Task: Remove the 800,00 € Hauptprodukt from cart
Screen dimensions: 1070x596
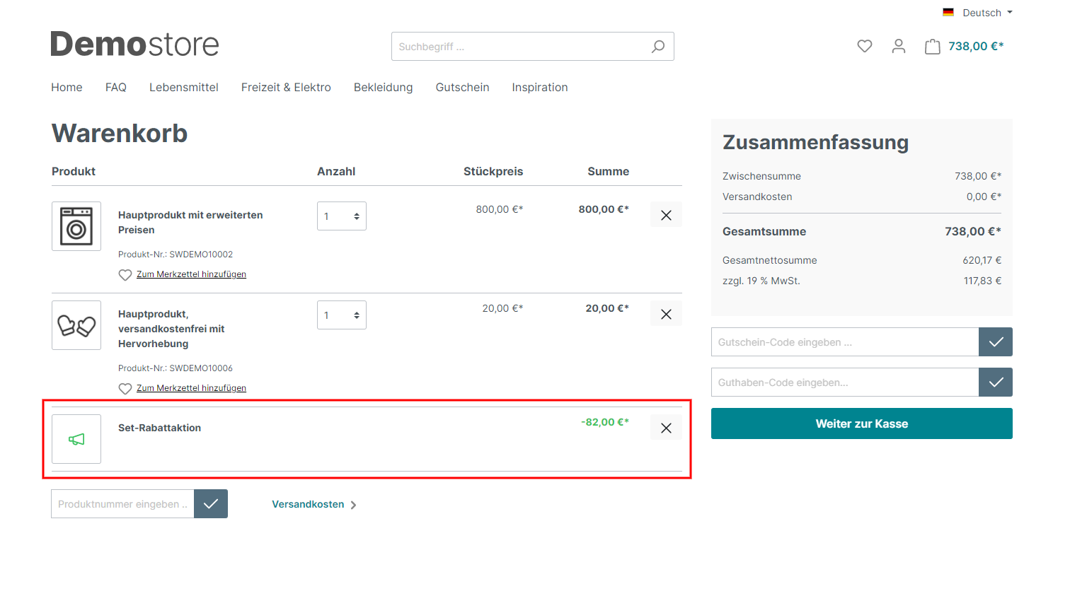Action: click(666, 215)
